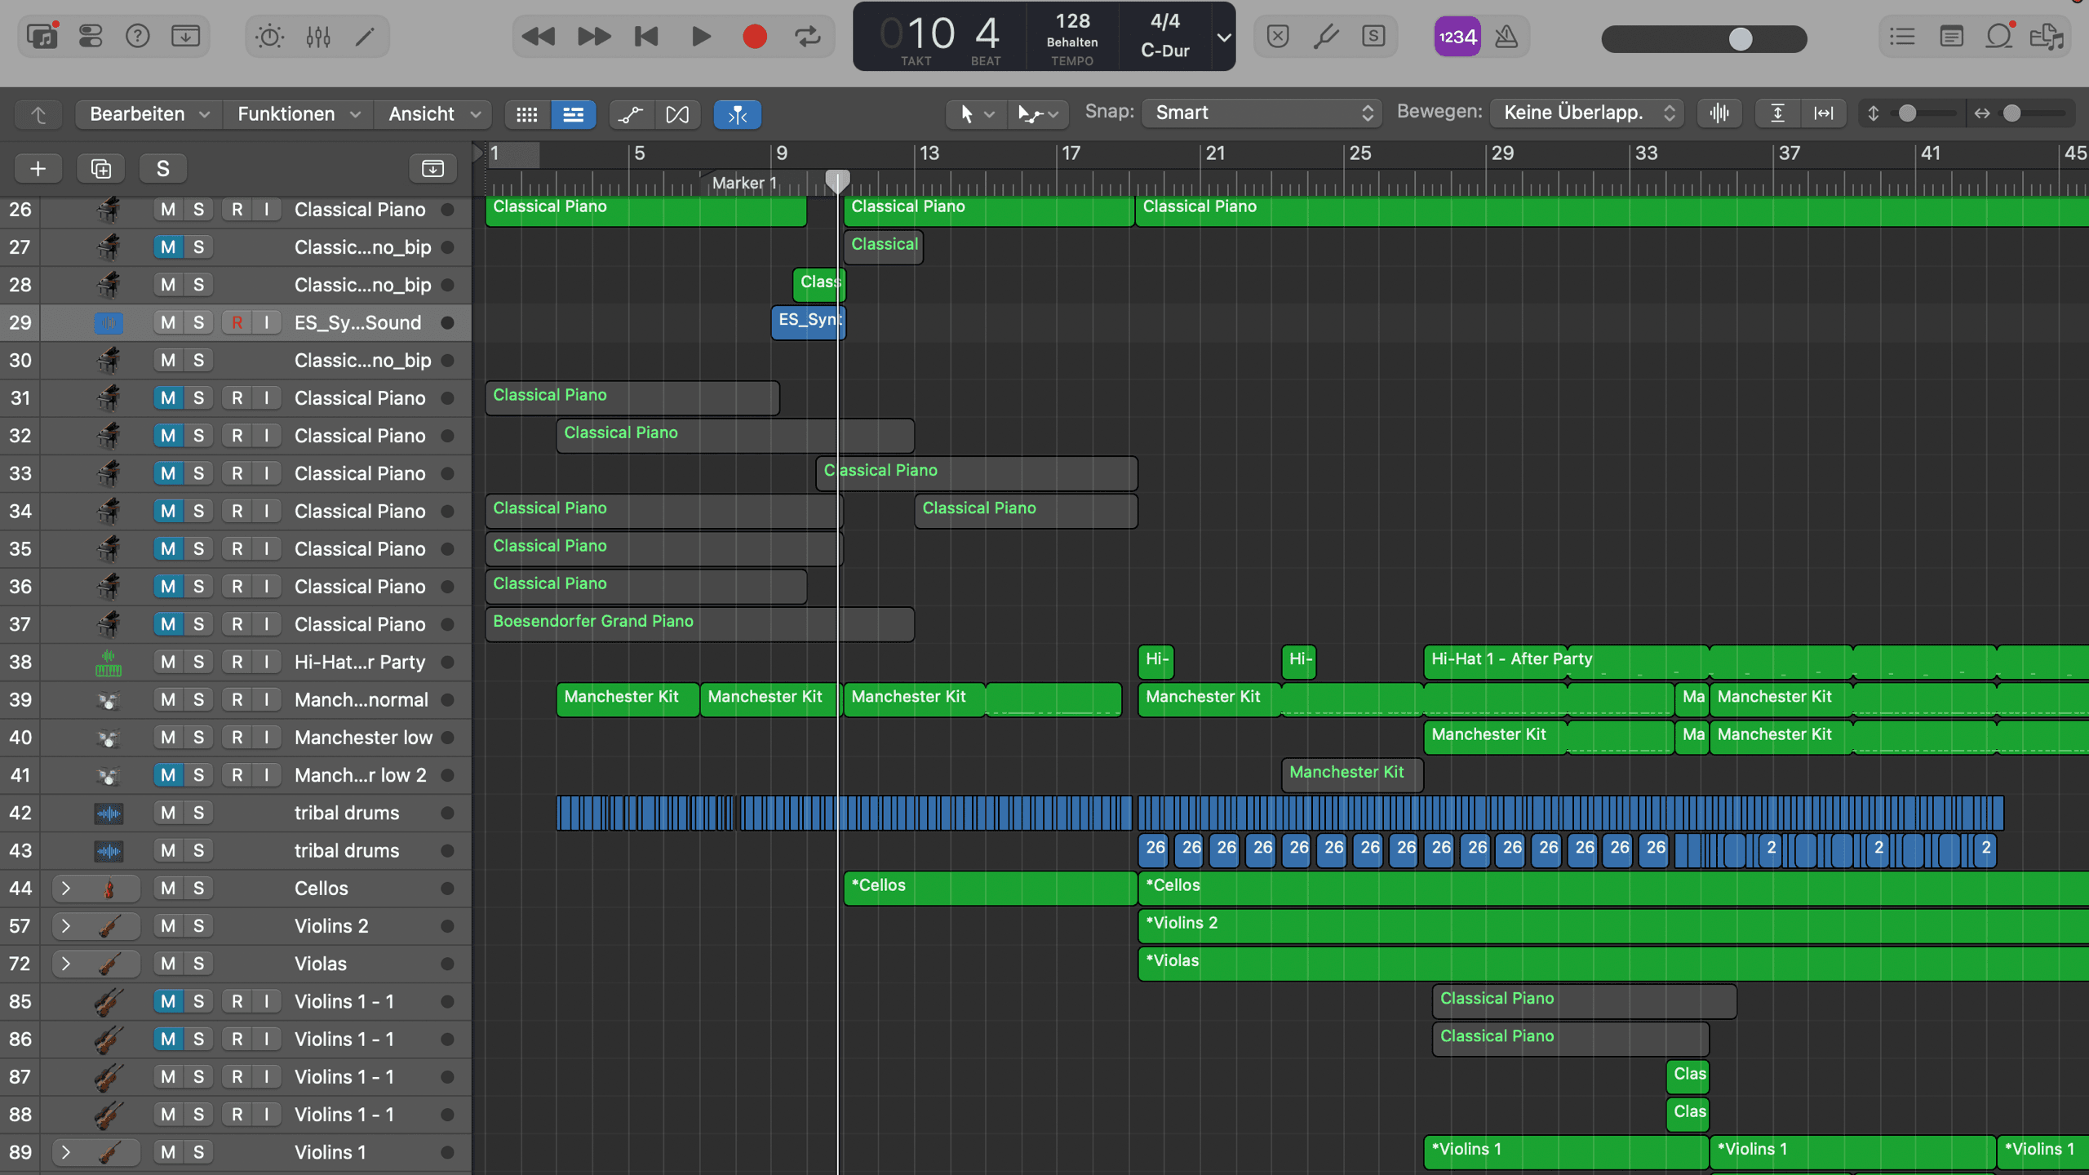Open the List Editors
Viewport: 2089px width, 1175px height.
(1902, 37)
